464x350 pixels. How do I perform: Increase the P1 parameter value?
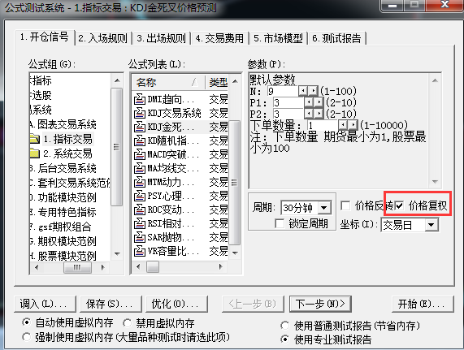[x=319, y=102]
